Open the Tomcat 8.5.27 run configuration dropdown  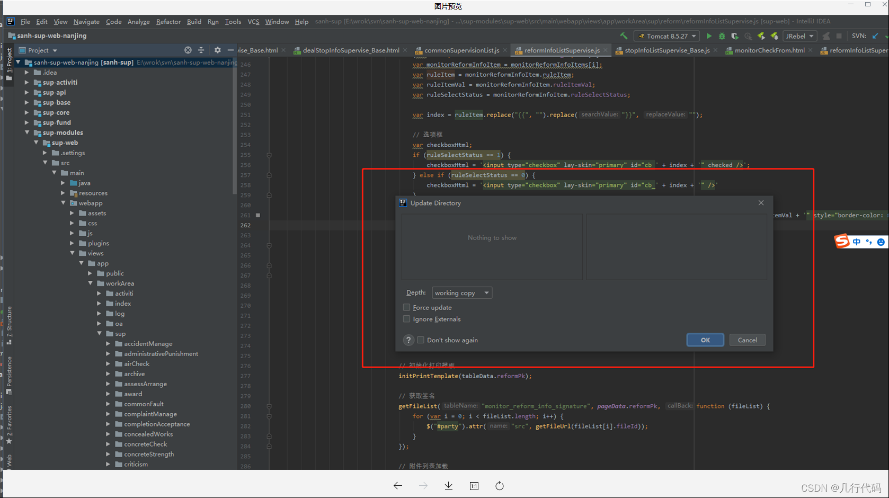pyautogui.click(x=667, y=36)
